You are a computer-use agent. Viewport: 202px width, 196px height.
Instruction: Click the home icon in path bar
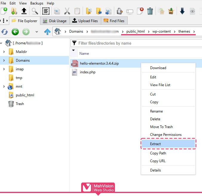click(x=58, y=31)
